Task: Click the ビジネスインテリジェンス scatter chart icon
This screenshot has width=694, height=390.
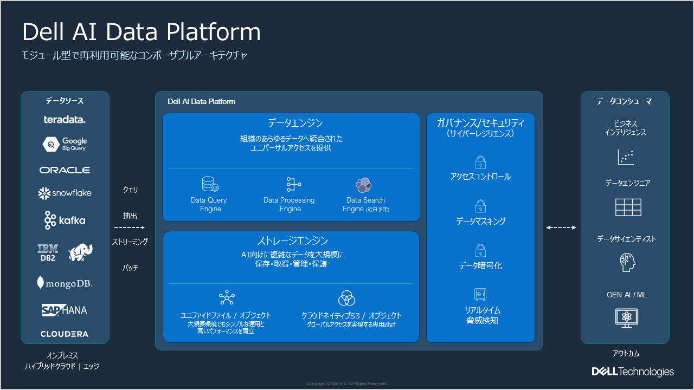Action: click(625, 158)
